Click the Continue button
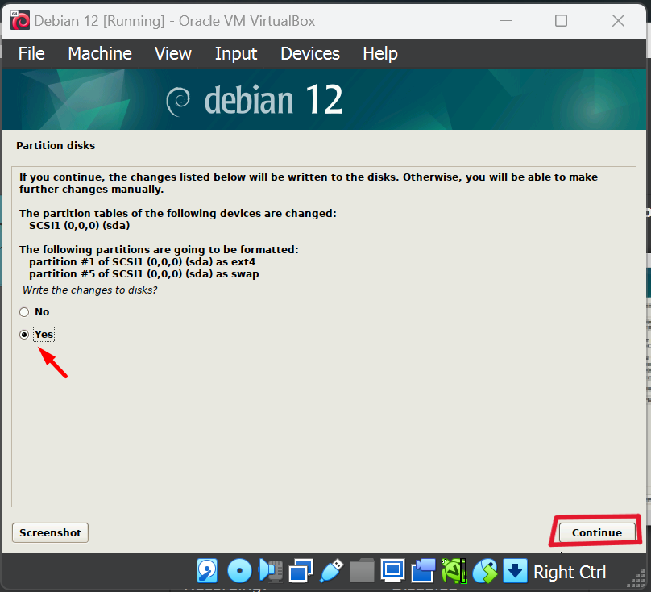The width and height of the screenshot is (651, 592). coord(596,532)
